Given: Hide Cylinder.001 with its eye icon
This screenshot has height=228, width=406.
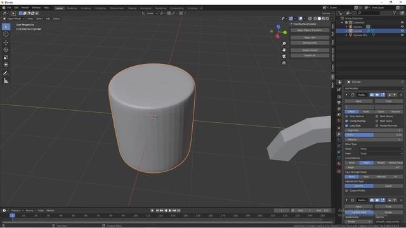Looking at the screenshot, I should coord(402,35).
